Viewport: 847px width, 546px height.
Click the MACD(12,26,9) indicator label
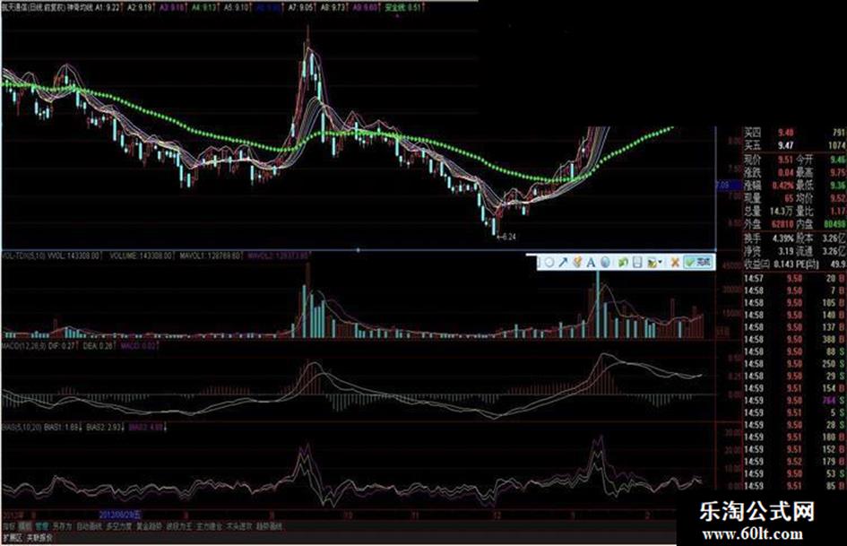[22, 346]
